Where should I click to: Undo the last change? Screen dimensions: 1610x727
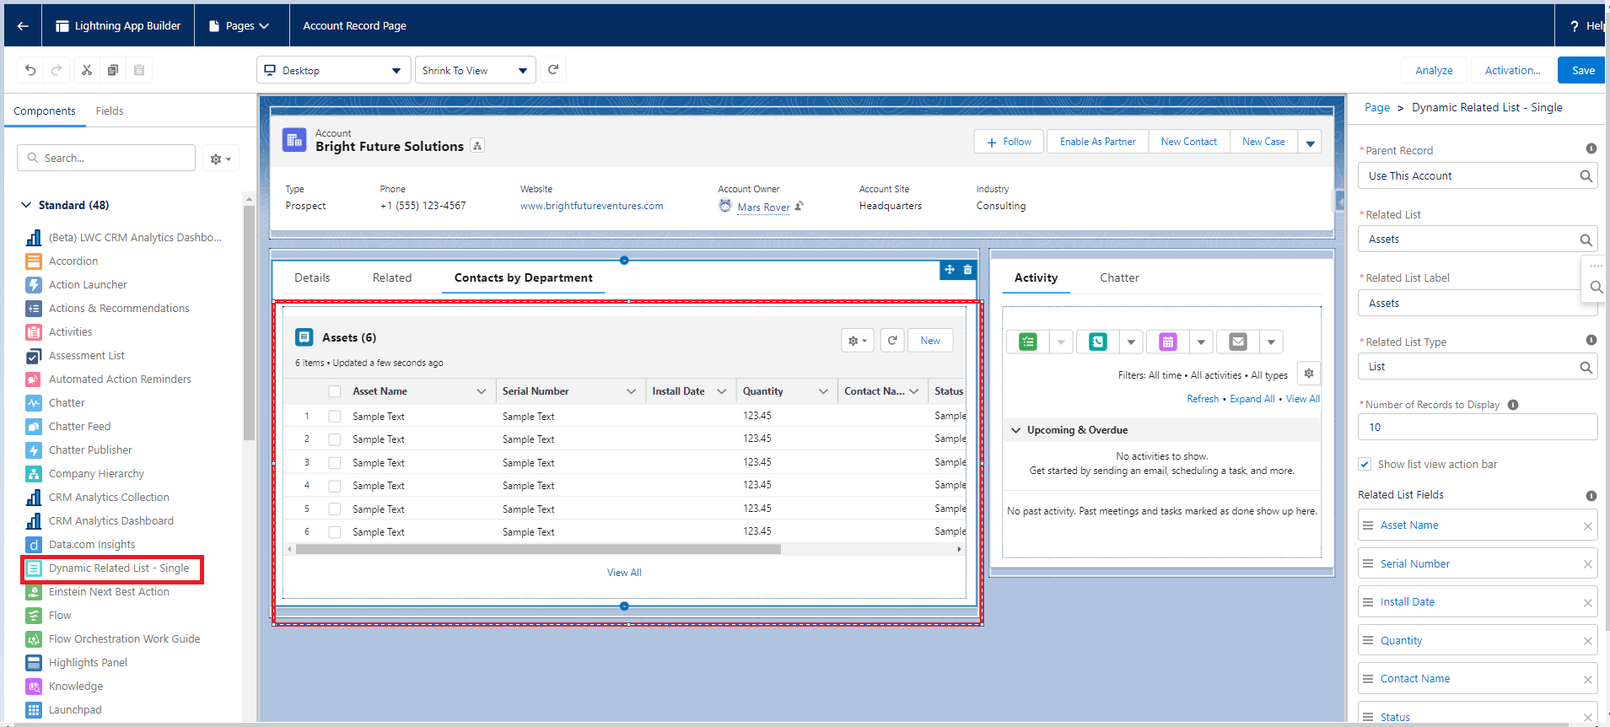pyautogui.click(x=30, y=70)
